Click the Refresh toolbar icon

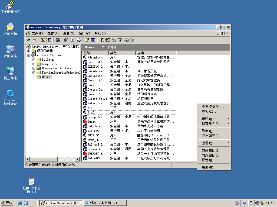tap(72, 40)
